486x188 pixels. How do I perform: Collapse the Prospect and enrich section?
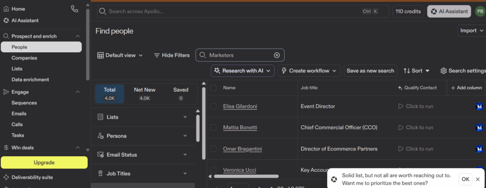coord(78,36)
